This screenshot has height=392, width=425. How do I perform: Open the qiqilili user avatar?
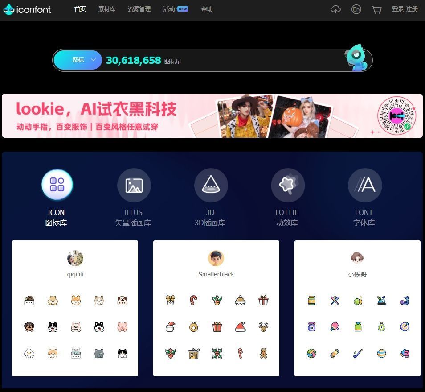pyautogui.click(x=75, y=258)
